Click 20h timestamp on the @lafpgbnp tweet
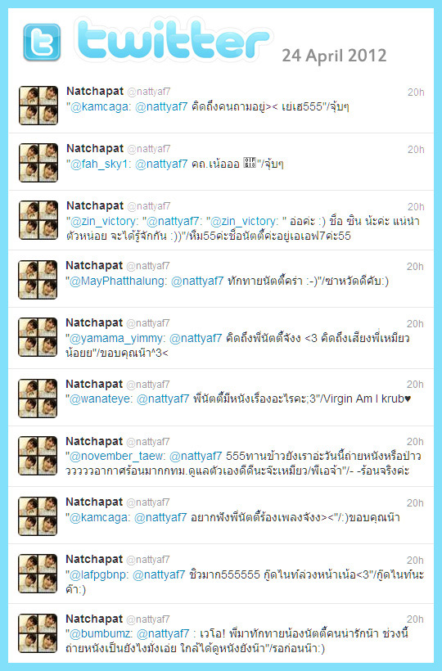442x671 pixels. click(x=415, y=561)
